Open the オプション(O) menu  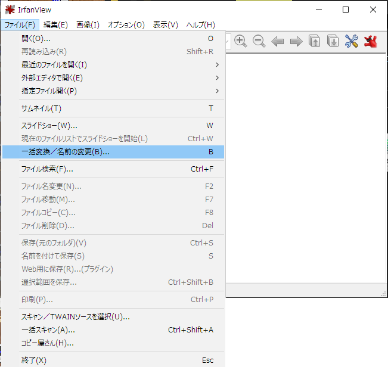126,25
